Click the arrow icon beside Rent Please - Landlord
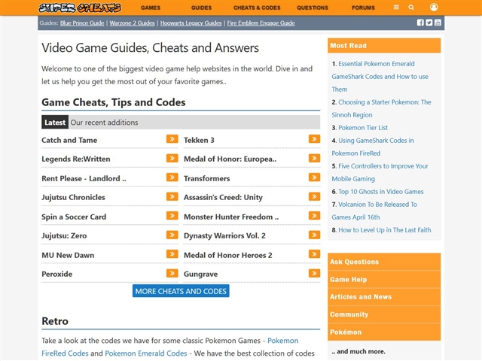The width and height of the screenshot is (482, 361). click(172, 177)
